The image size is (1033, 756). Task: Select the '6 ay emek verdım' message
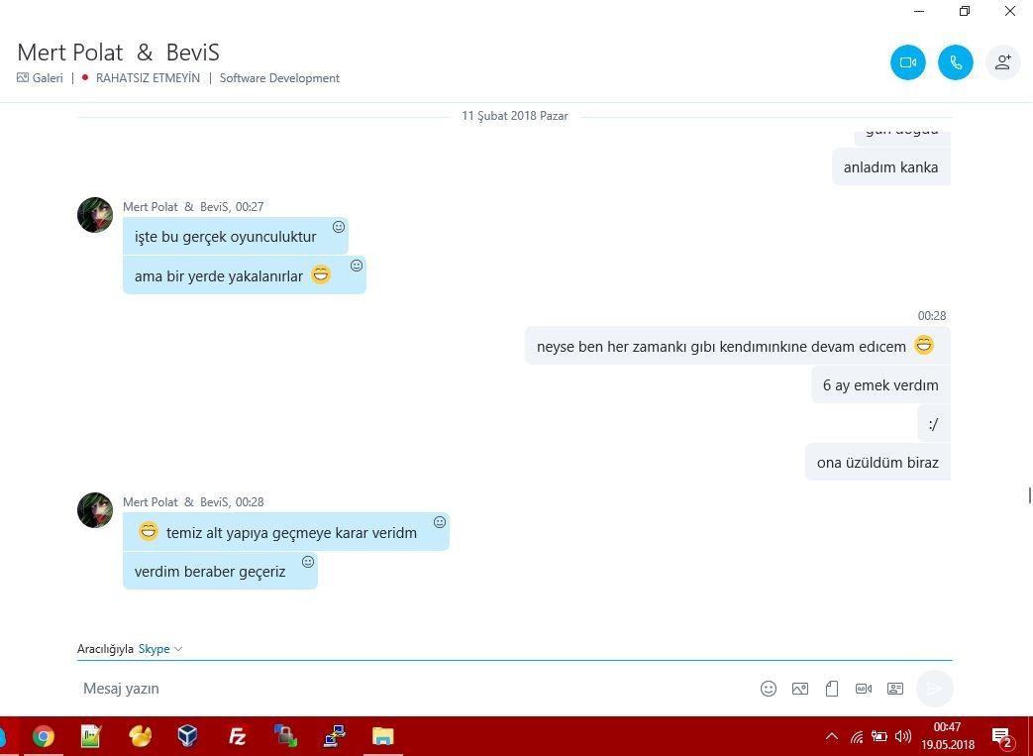coord(880,384)
